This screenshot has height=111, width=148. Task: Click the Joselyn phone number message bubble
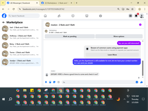[x=74, y=74]
